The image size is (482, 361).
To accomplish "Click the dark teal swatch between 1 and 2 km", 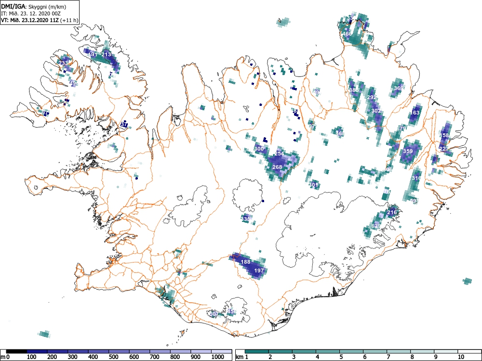I will click(257, 351).
